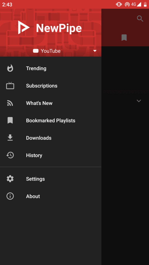Tap the Downloads arrow icon

tap(10, 138)
